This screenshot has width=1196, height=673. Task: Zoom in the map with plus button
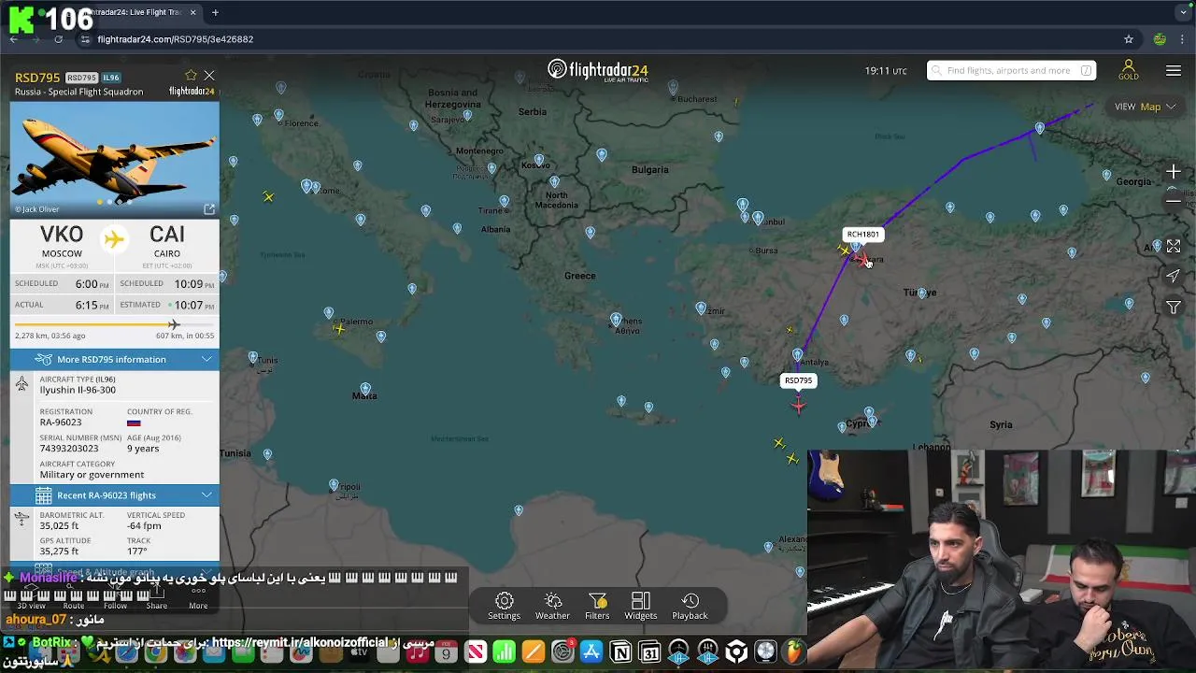[1174, 172]
